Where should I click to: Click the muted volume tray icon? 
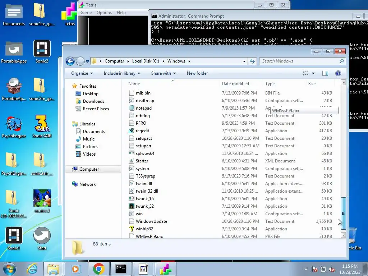coord(332,270)
